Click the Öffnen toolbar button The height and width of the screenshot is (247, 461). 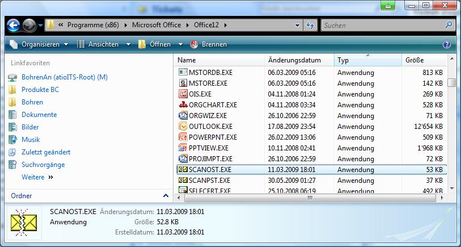coord(155,44)
